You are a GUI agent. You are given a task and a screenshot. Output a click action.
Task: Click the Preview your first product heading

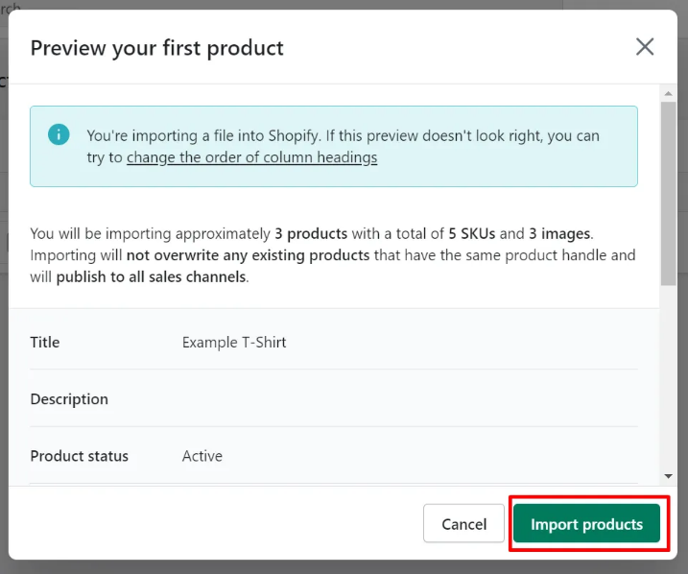pos(156,48)
